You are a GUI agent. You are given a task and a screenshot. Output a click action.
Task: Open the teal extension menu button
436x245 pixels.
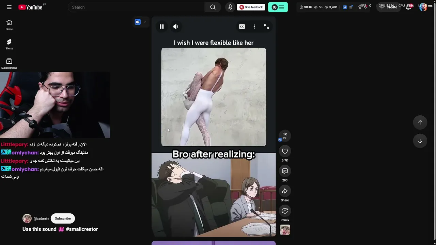click(x=278, y=7)
